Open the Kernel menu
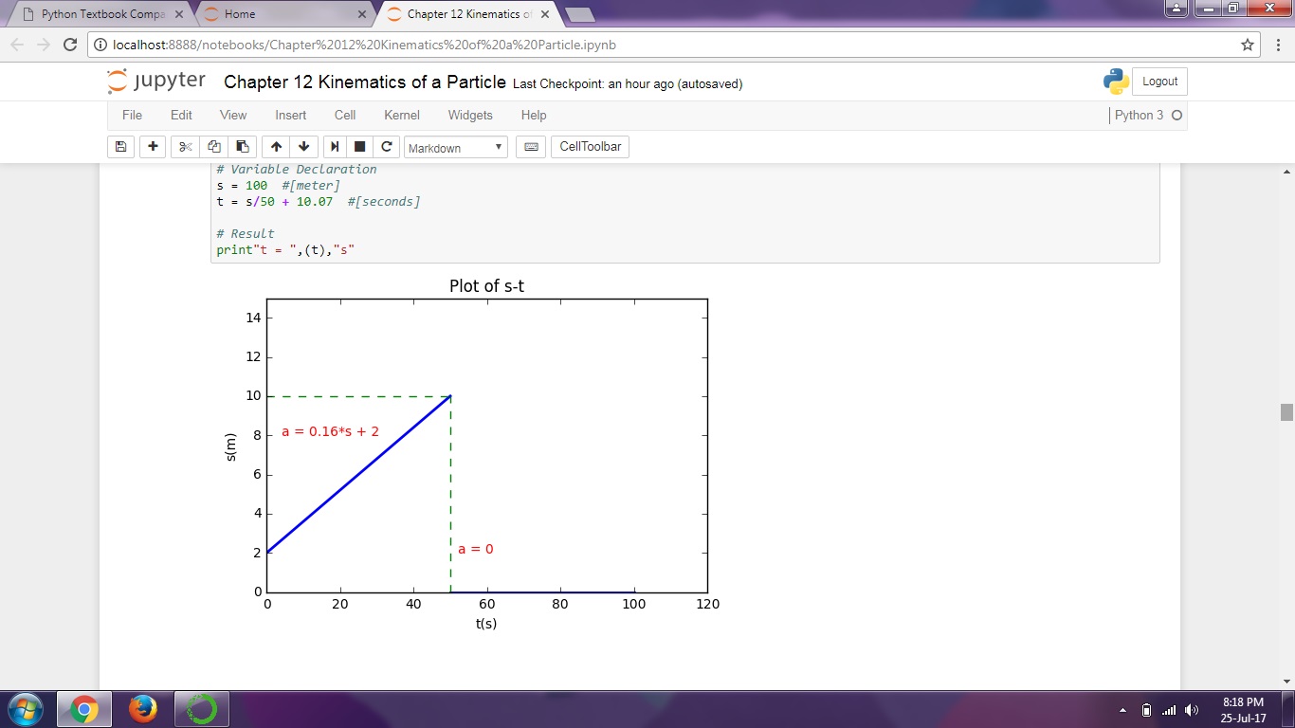This screenshot has width=1295, height=728. pyautogui.click(x=401, y=116)
